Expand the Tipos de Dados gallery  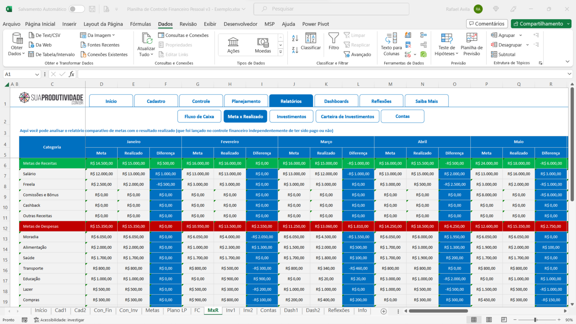point(280,52)
